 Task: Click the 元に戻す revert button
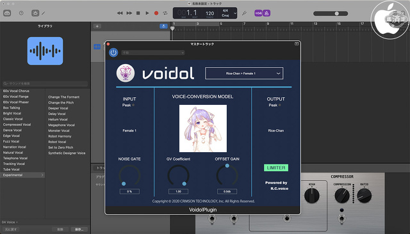11,230
